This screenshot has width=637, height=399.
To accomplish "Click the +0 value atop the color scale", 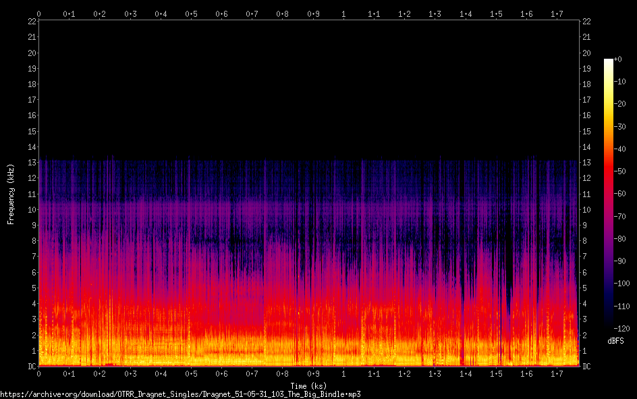I will click(619, 59).
